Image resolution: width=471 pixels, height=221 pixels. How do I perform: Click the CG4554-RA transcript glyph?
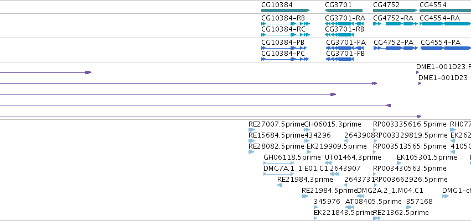point(445,23)
